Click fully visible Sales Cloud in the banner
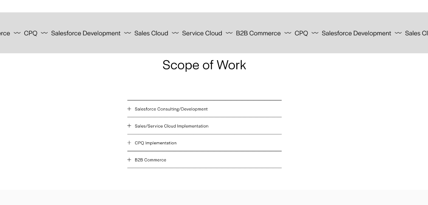Screen dimensions: 428x205 click(x=151, y=33)
